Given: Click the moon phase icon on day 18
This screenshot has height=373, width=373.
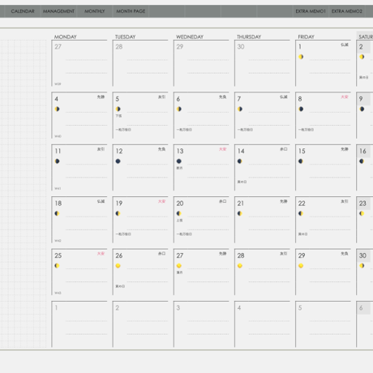Looking at the screenshot, I should point(57,213).
